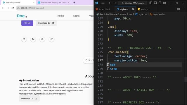This screenshot has height=105, width=187.
Task: Click the Scroll down button
Action: [89, 60]
